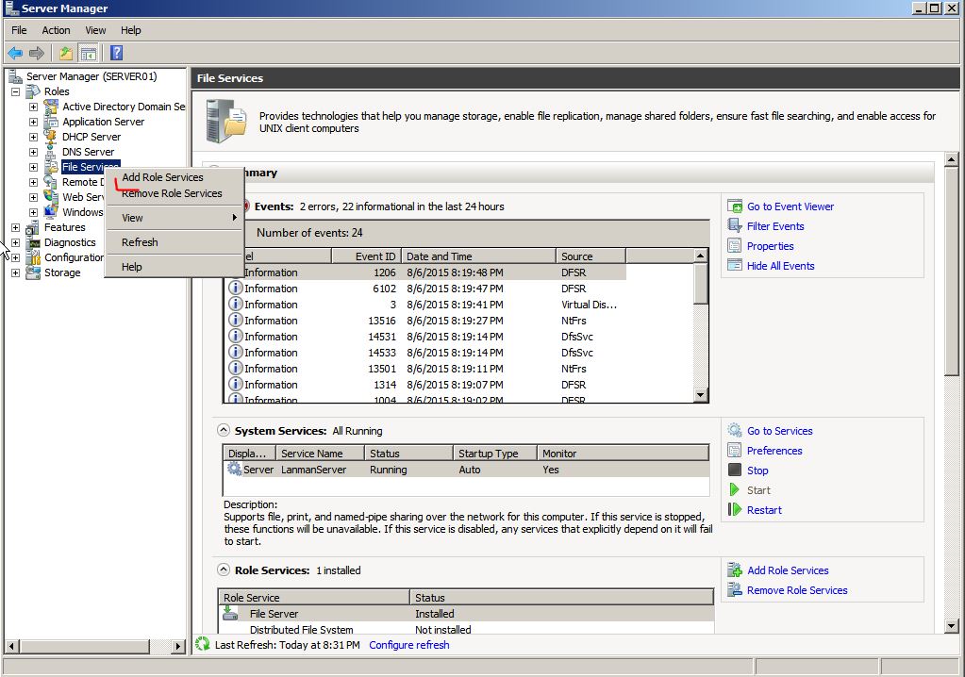The image size is (965, 677).
Task: Open the Configure refresh link
Action: tap(409, 644)
